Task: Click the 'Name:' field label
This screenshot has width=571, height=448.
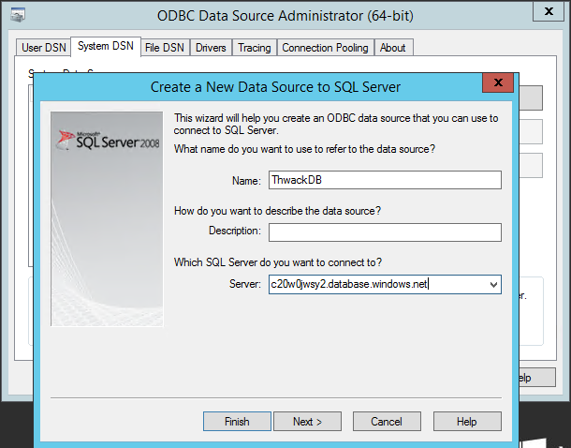Action: tap(246, 181)
